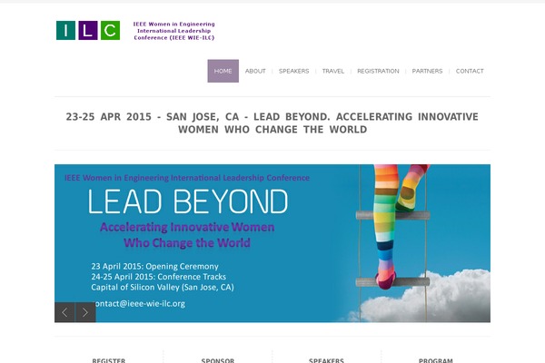Open the PARTNERS navigation item
The image size is (545, 363).
tap(427, 71)
